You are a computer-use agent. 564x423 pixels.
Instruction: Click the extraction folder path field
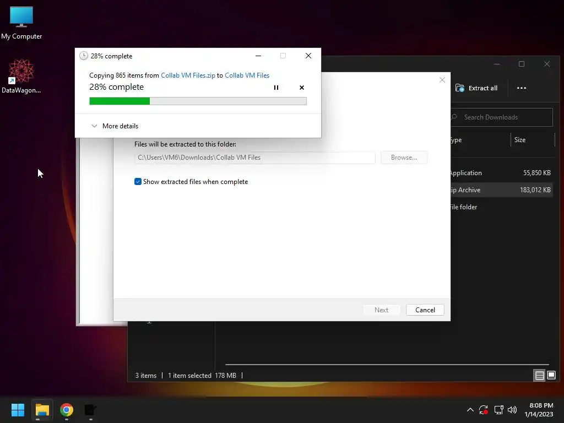point(254,158)
